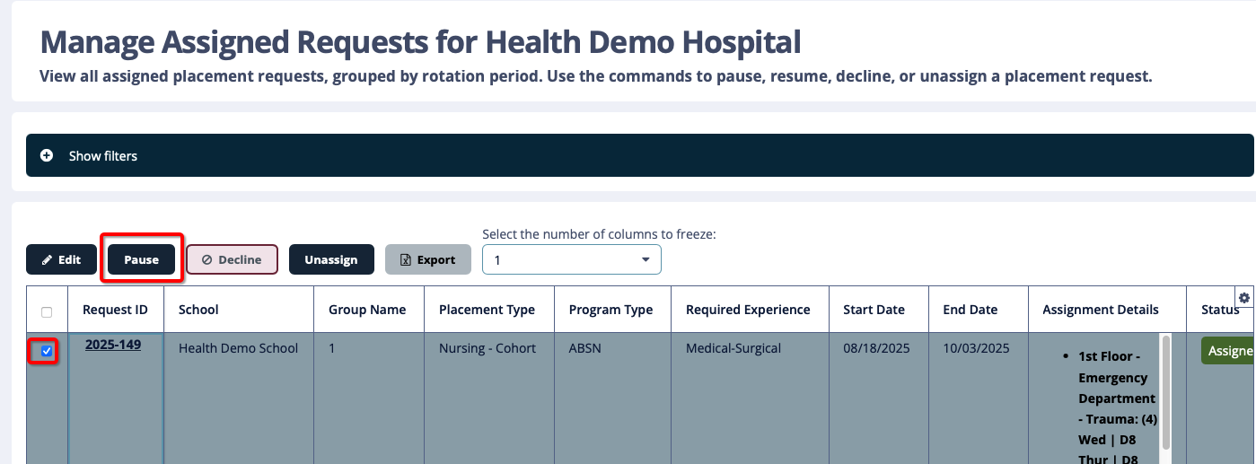Click the plus icon beside Show filters
Viewport: 1256px width, 464px height.
47,155
